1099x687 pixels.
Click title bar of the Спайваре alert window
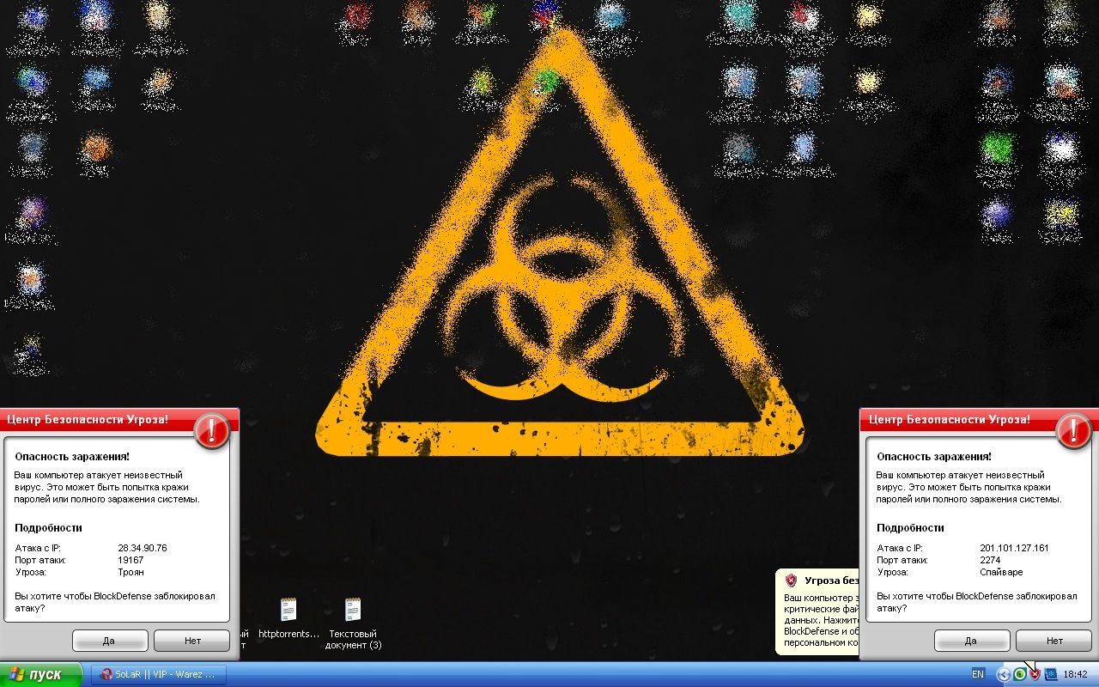pos(953,420)
